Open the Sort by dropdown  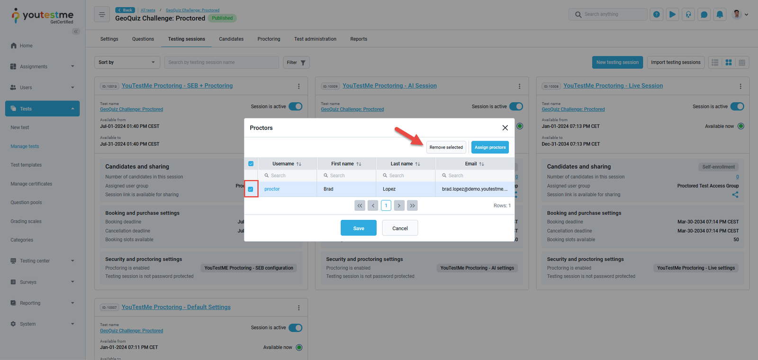tap(127, 63)
